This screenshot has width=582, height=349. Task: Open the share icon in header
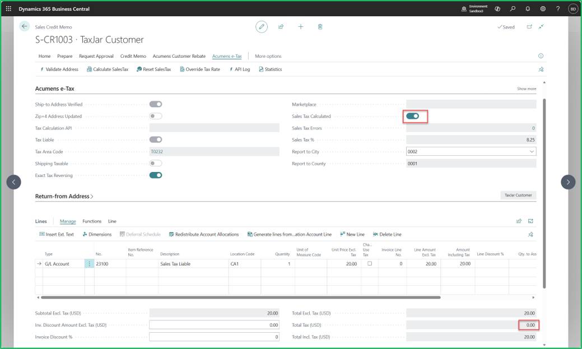281,27
